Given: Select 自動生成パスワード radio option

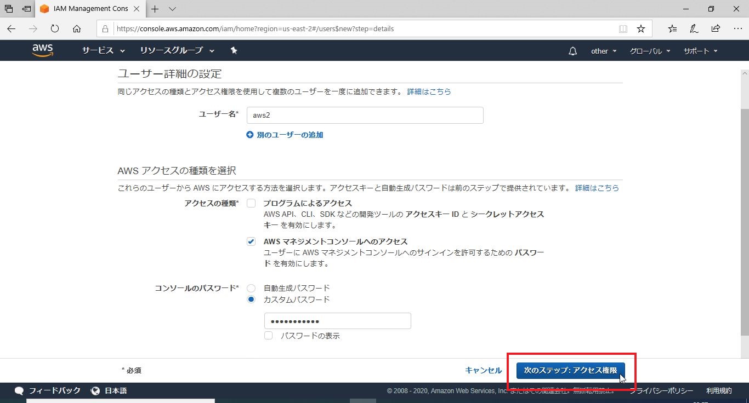Looking at the screenshot, I should tap(251, 288).
